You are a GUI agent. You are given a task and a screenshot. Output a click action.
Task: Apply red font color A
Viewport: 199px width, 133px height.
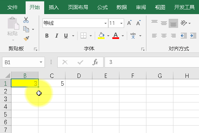click(x=116, y=36)
